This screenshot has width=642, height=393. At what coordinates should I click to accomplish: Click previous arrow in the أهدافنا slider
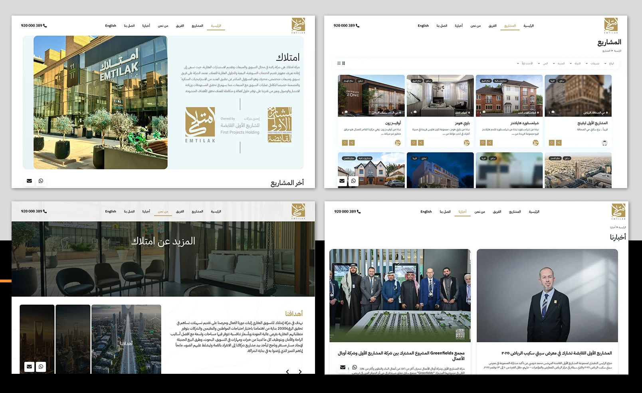pos(287,371)
